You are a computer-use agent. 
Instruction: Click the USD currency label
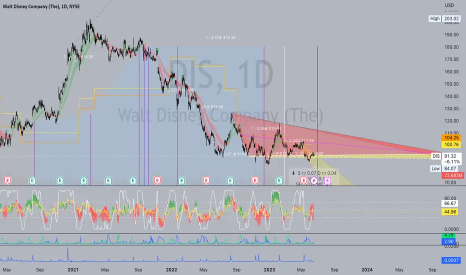pos(449,5)
